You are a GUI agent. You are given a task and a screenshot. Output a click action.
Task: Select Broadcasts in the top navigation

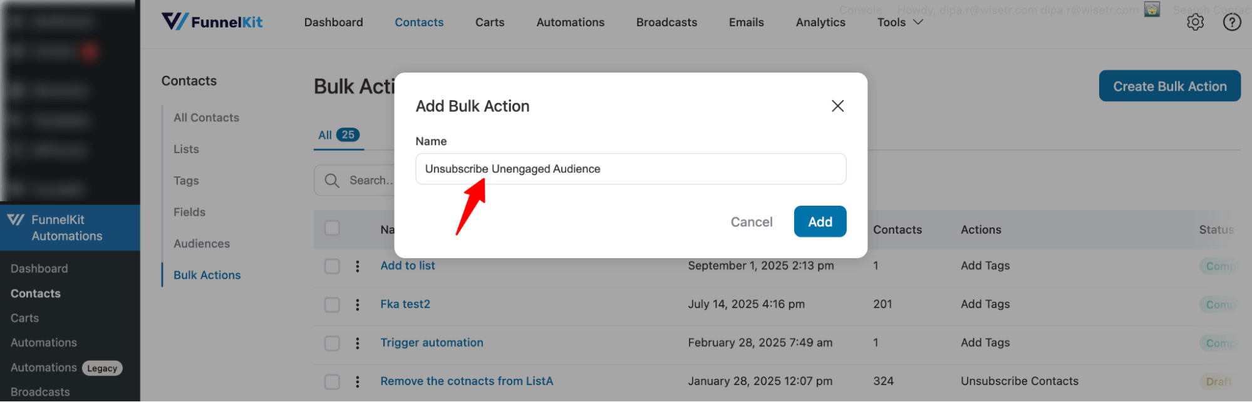tap(666, 22)
